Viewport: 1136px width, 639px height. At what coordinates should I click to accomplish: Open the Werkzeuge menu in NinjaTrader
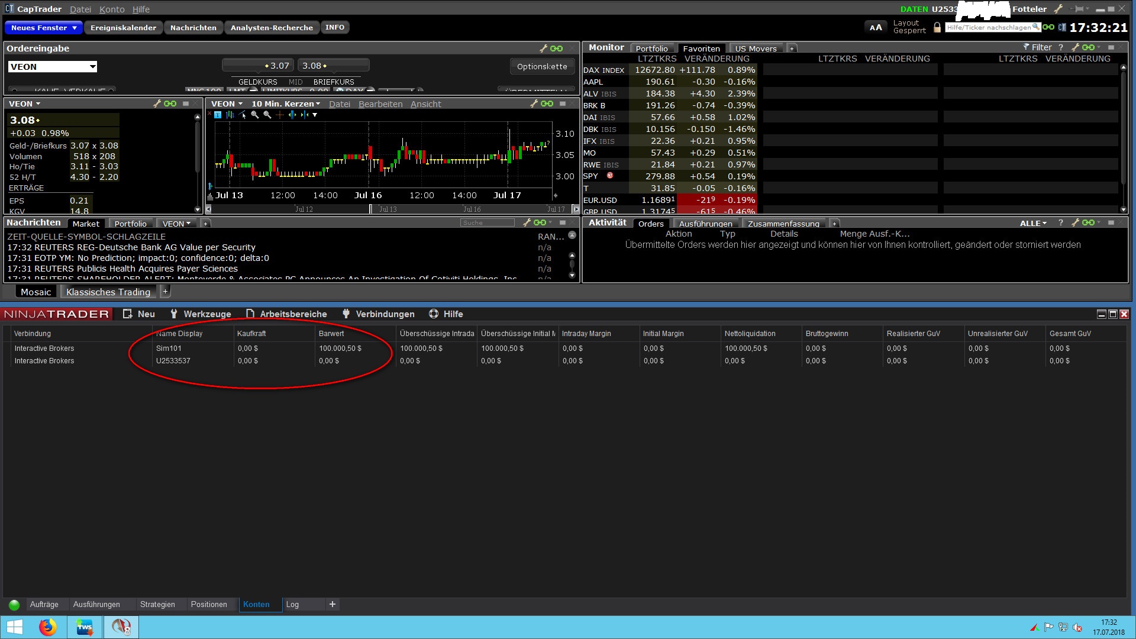(201, 314)
